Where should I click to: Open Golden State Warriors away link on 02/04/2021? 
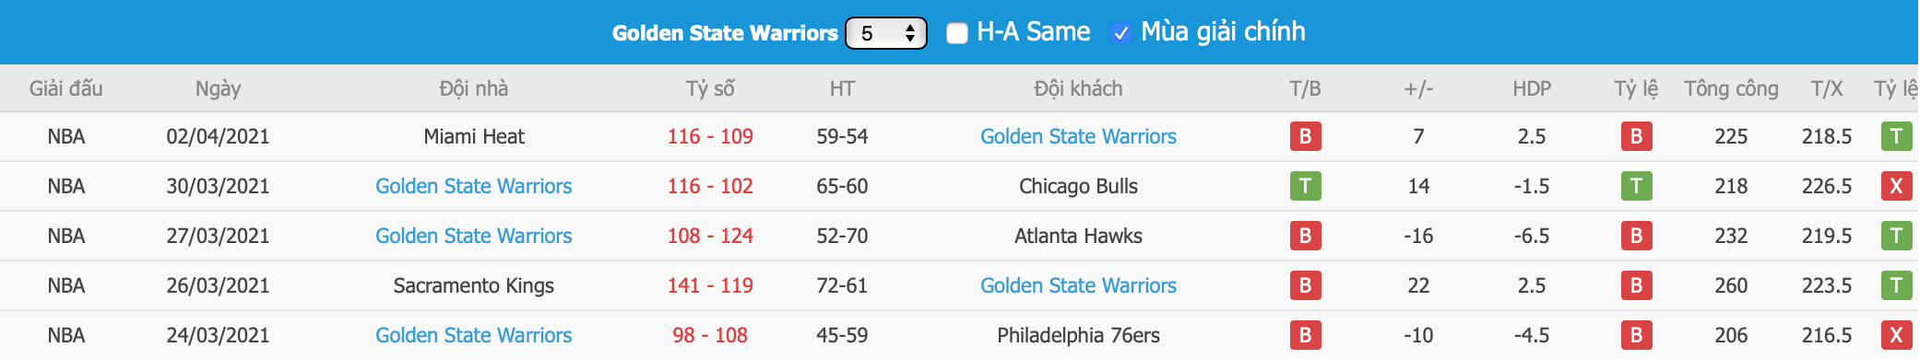pyautogui.click(x=1078, y=136)
